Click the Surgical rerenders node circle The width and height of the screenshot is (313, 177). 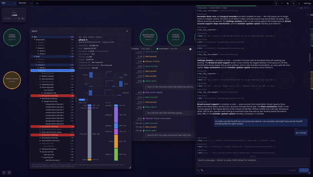[12, 37]
